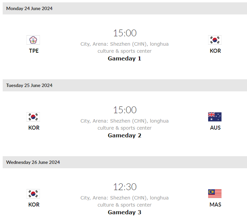
Task: Click the 15:00 time for TPE vs KOR
Action: 125,33
